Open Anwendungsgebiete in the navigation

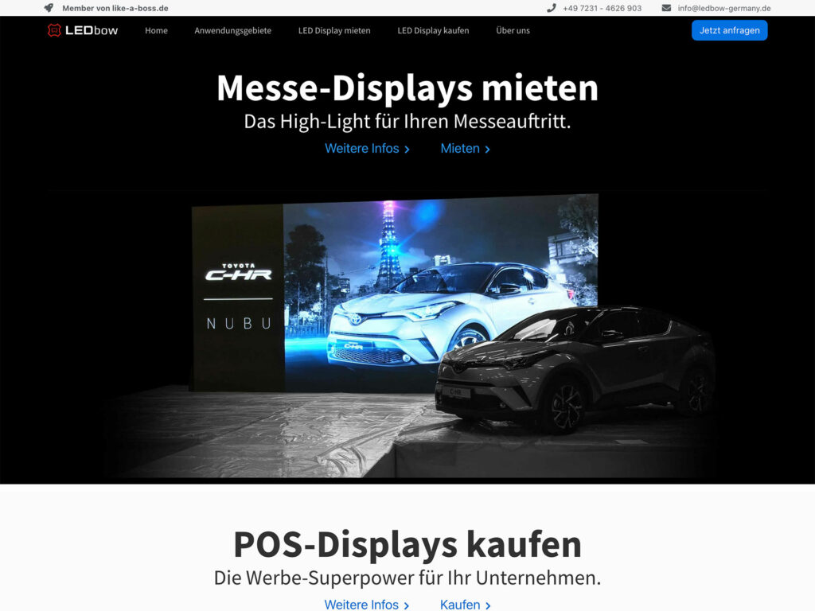coord(233,31)
